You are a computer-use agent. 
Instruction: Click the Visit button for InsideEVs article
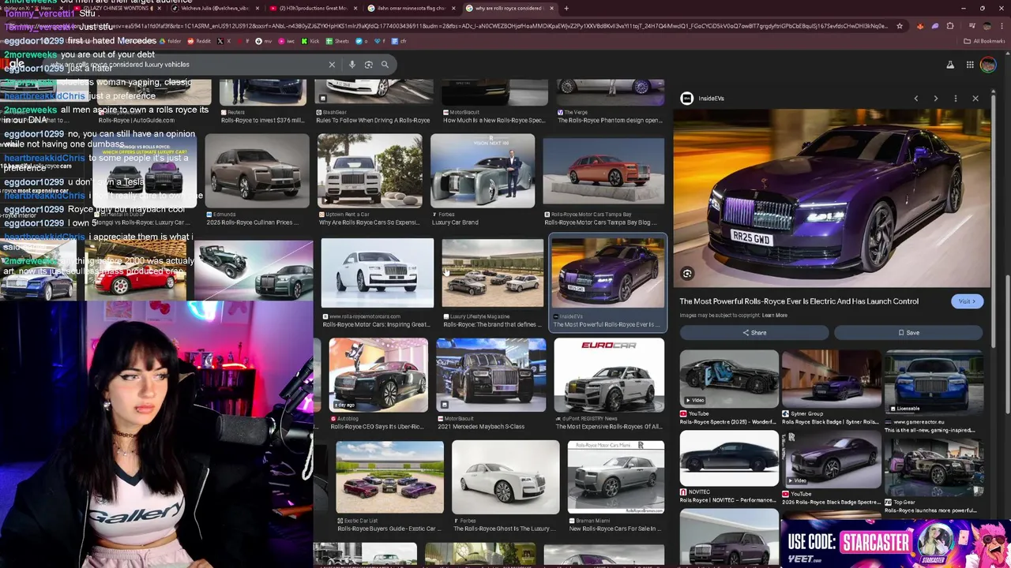tap(967, 301)
